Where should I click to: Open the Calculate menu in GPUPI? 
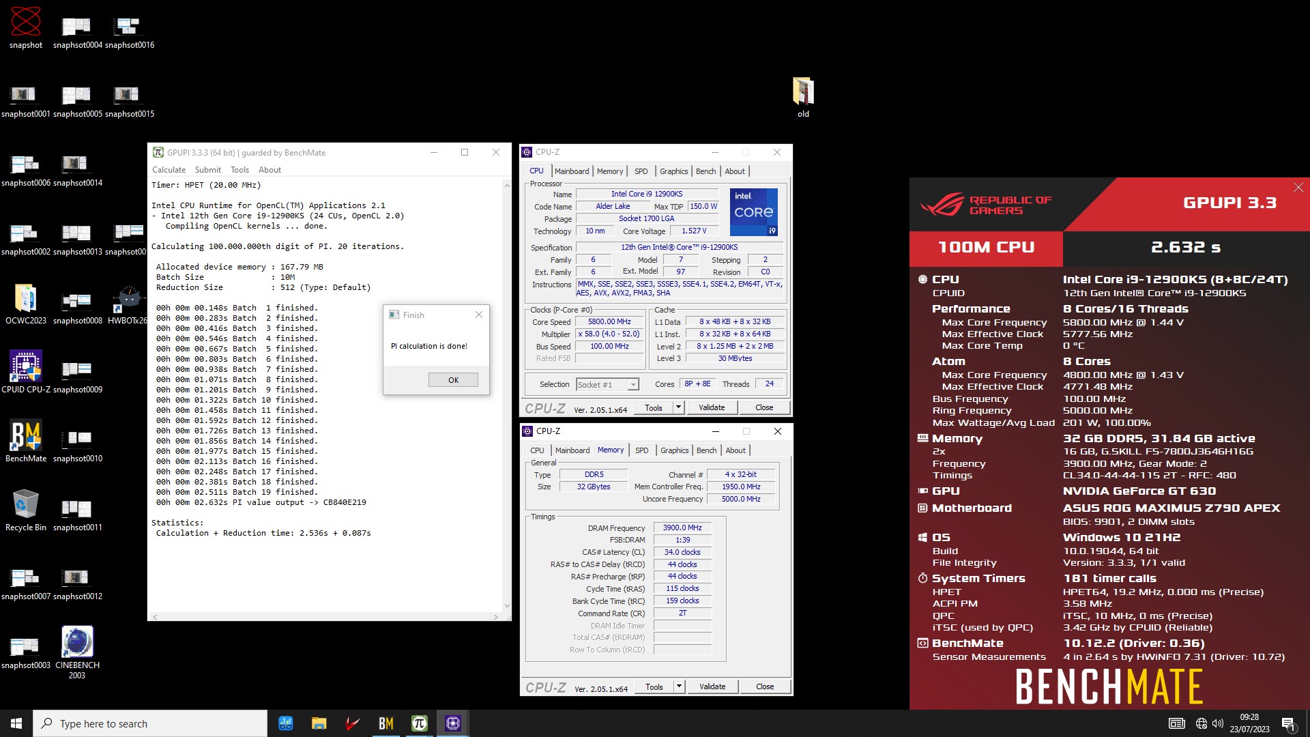point(169,170)
